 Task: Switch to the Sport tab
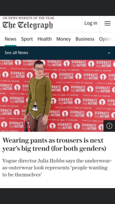click(x=27, y=39)
